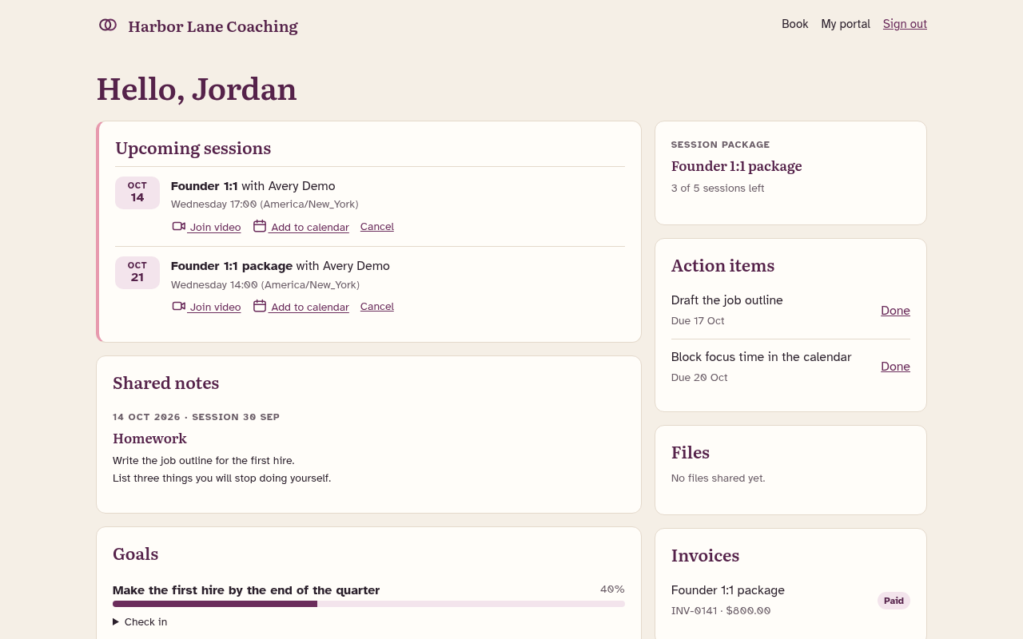Click 'Make the first hire by the end of the quarter'

pos(246,590)
